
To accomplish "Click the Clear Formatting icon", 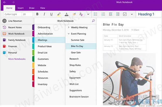I will (81, 14).
